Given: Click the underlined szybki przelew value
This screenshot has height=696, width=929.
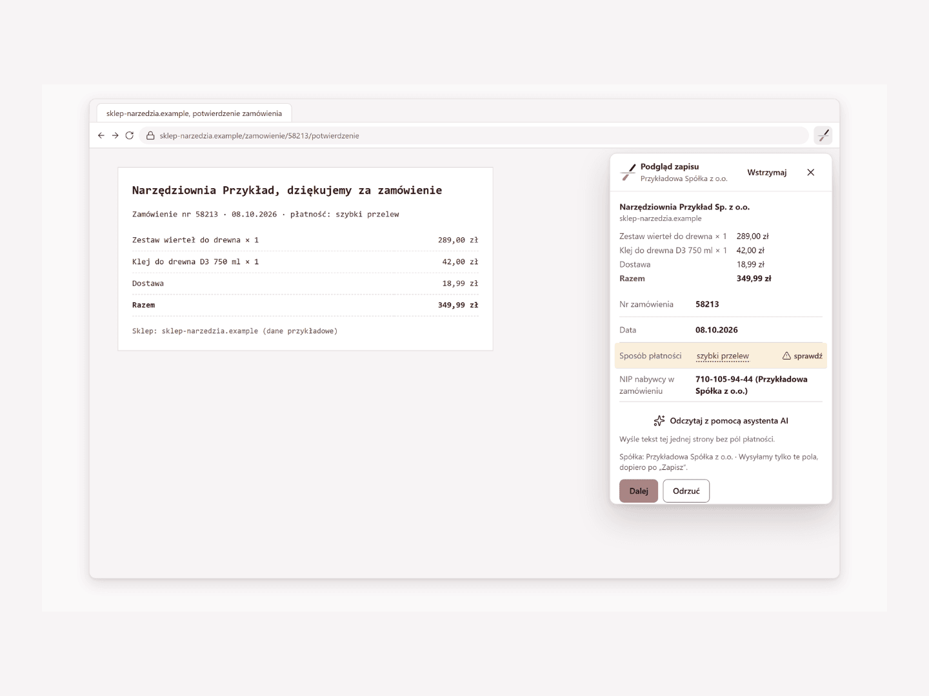Looking at the screenshot, I should (x=723, y=356).
